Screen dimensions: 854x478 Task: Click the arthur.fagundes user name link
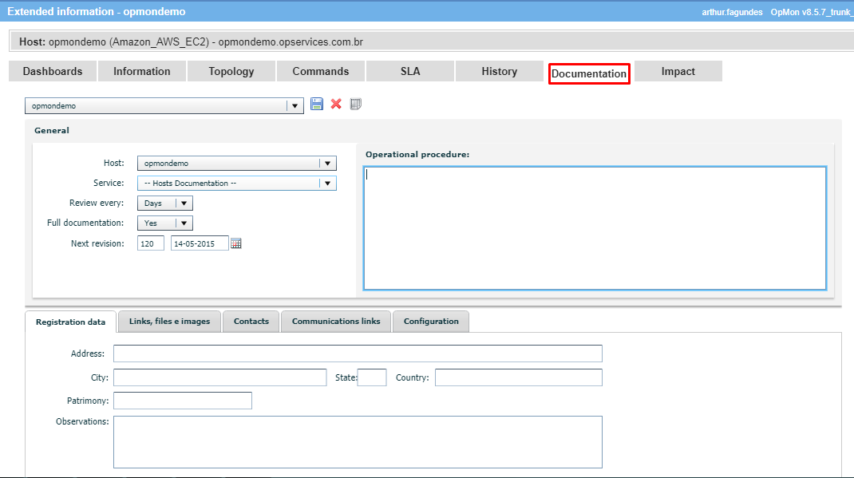click(x=732, y=12)
